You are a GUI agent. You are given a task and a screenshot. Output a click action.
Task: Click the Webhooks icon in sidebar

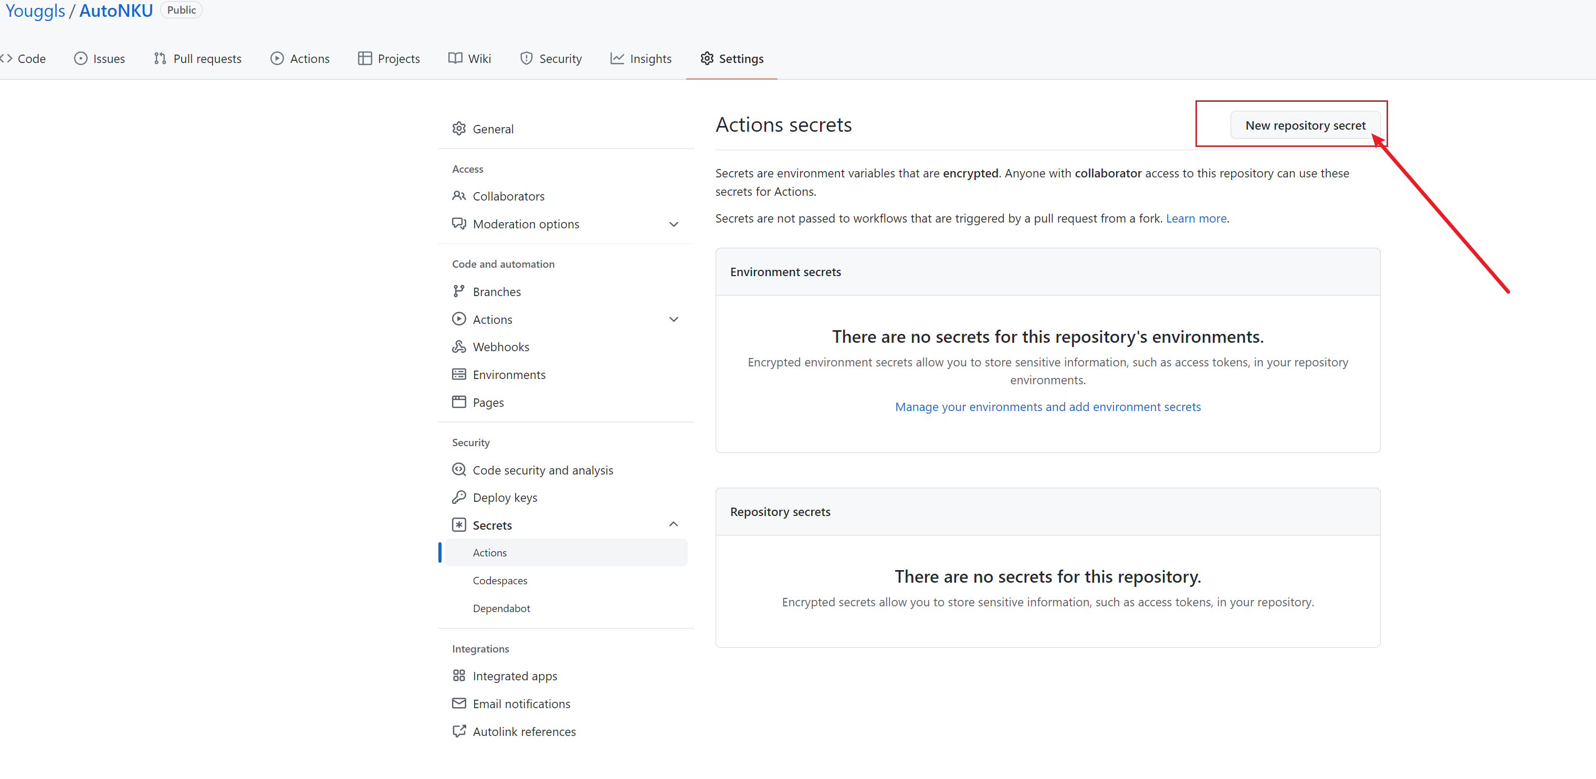(x=458, y=346)
